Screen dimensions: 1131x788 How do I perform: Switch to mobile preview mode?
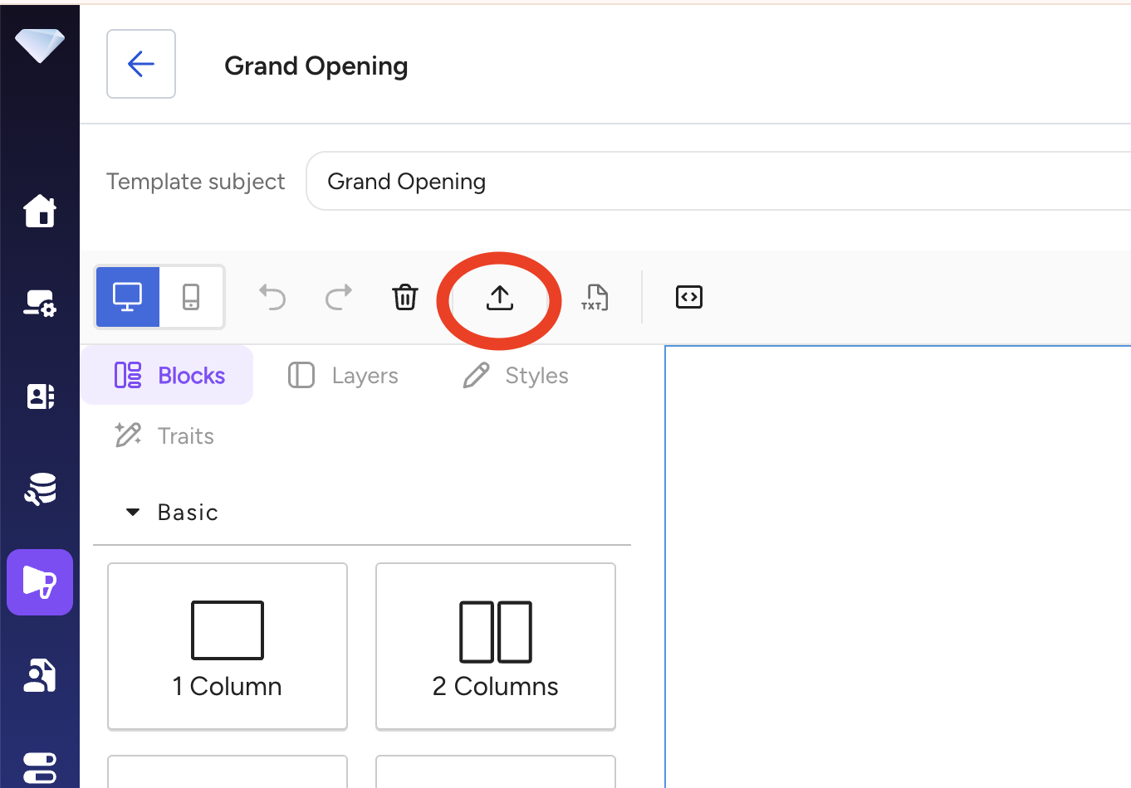pyautogui.click(x=192, y=296)
